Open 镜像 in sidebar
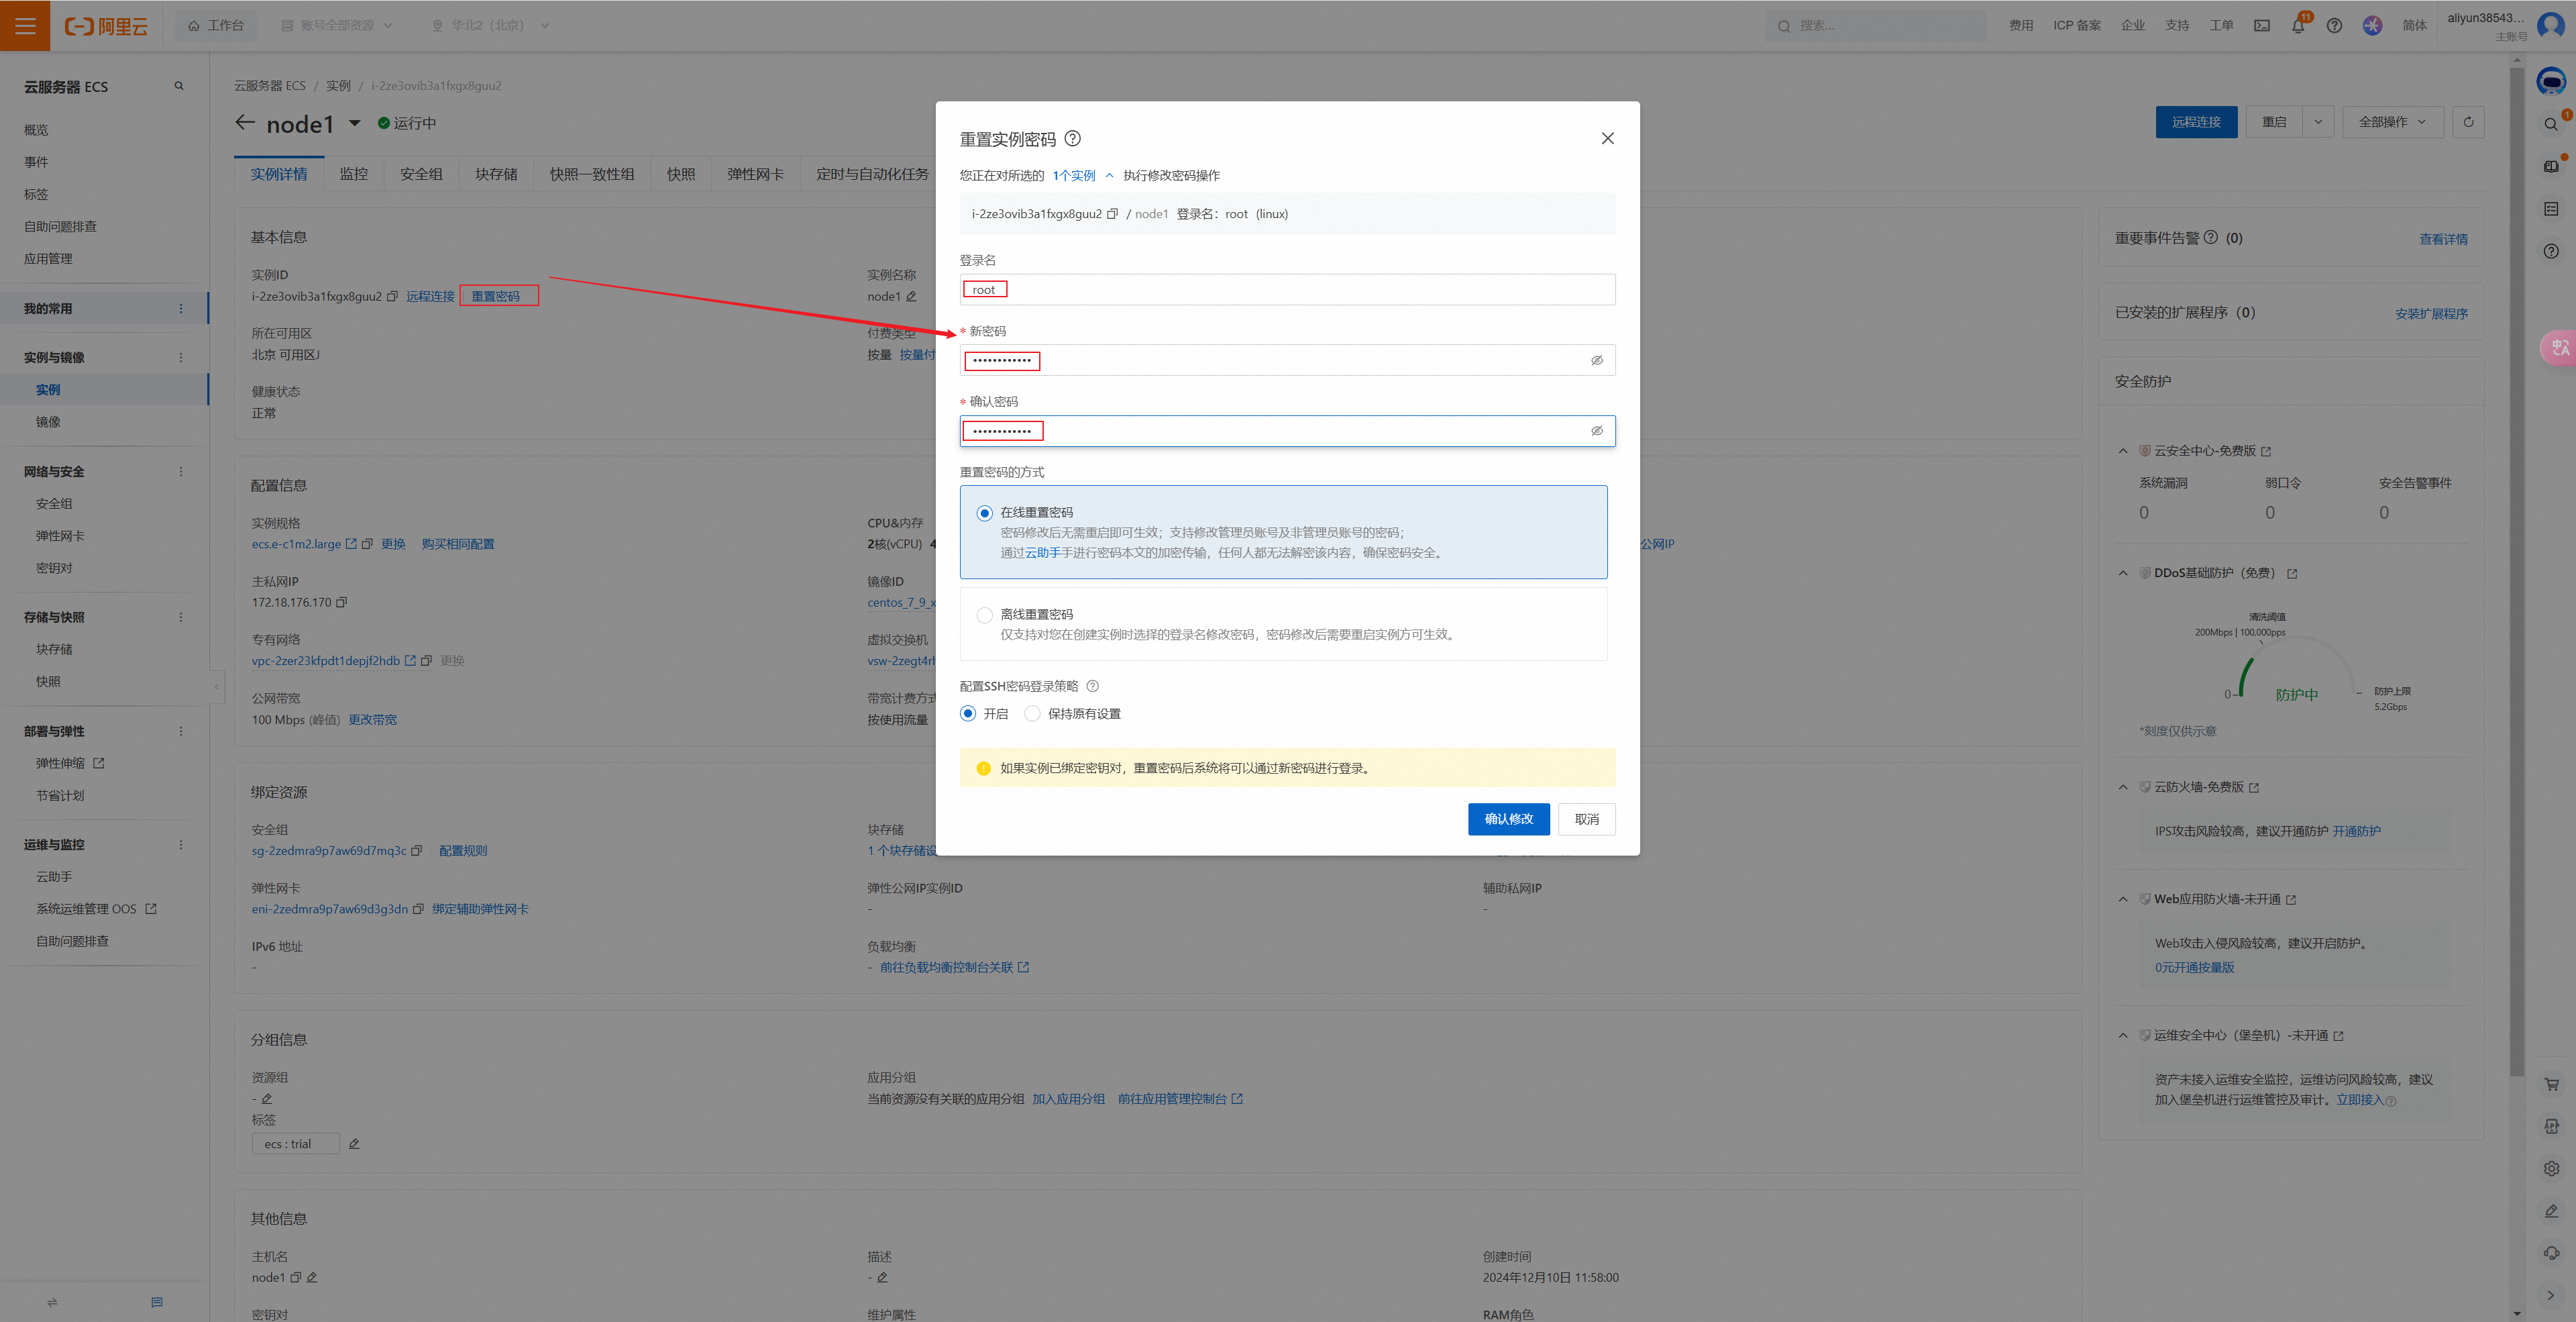The image size is (2576, 1322). (x=48, y=422)
